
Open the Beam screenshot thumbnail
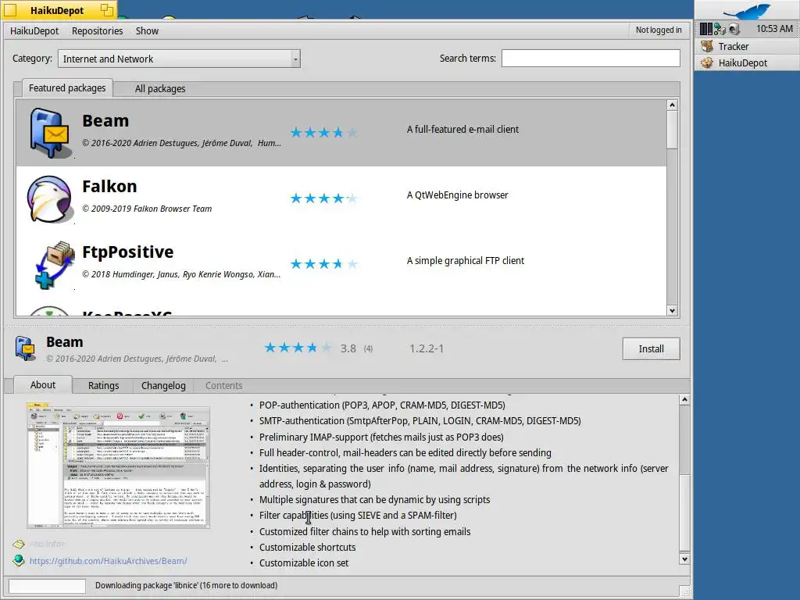(118, 467)
